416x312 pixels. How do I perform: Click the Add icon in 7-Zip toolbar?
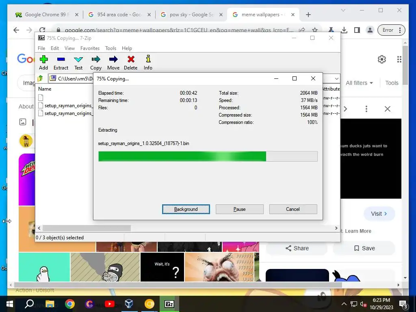tap(43, 59)
